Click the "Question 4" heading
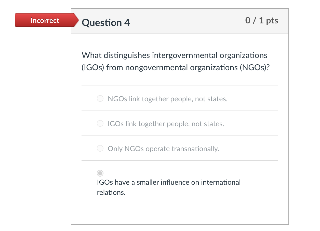 tap(106, 23)
